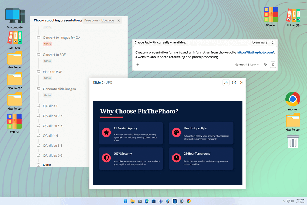307x205 pixels.
Task: Close the Free plan Upgrade banner
Action: coord(119,20)
